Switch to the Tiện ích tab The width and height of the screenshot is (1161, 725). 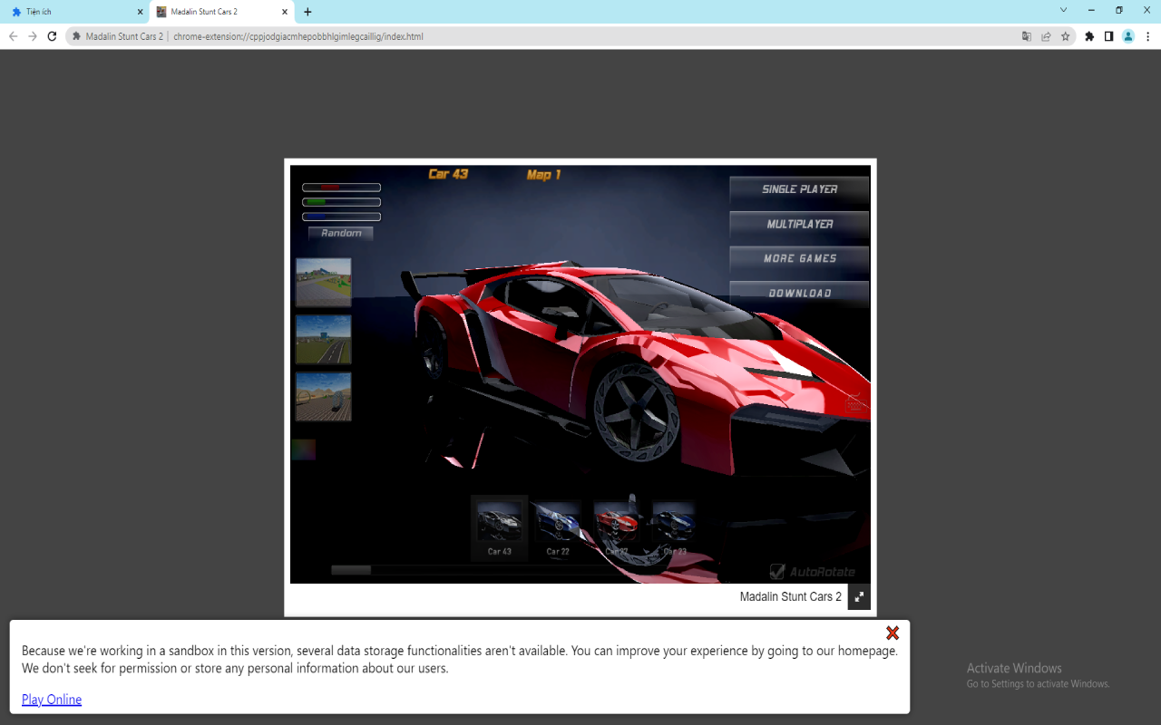(x=76, y=12)
